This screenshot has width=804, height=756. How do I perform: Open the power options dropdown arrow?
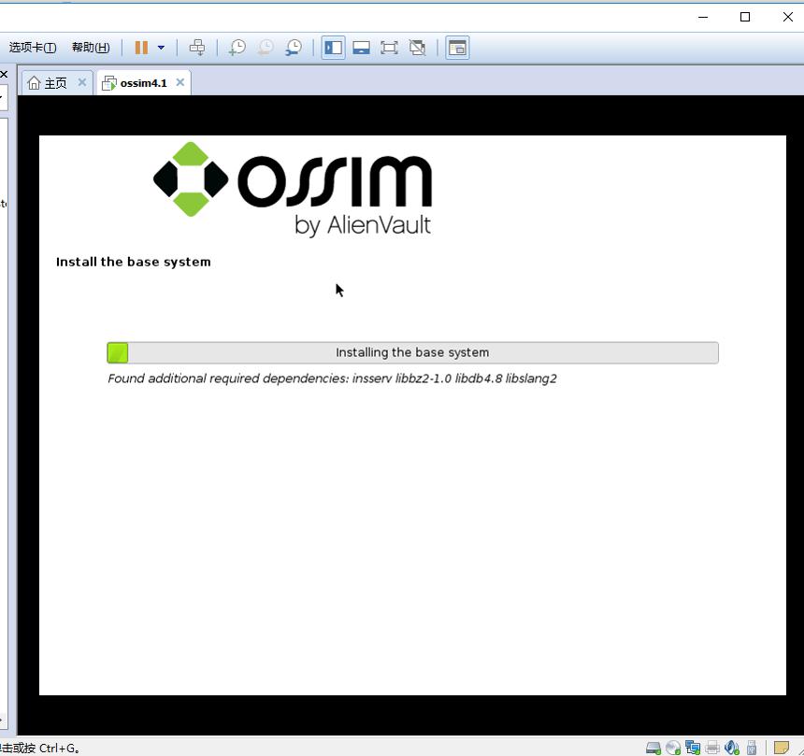tap(161, 48)
